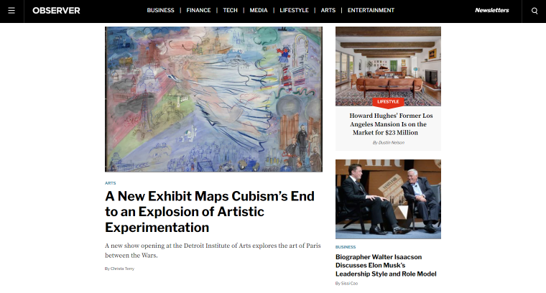The width and height of the screenshot is (546, 293).
Task: Click the red Lifestyle category badge
Action: [x=388, y=102]
